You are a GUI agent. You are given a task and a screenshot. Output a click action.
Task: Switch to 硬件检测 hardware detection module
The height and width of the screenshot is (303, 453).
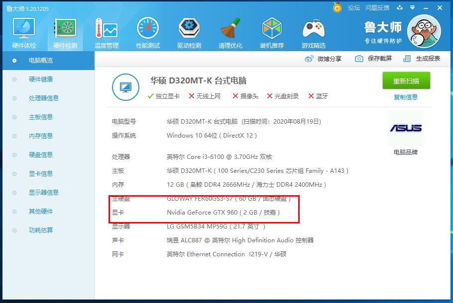point(64,32)
